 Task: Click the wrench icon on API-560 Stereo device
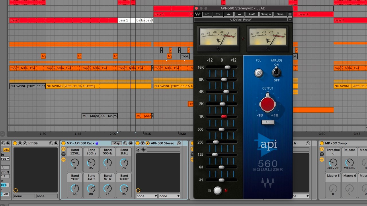click(x=147, y=143)
